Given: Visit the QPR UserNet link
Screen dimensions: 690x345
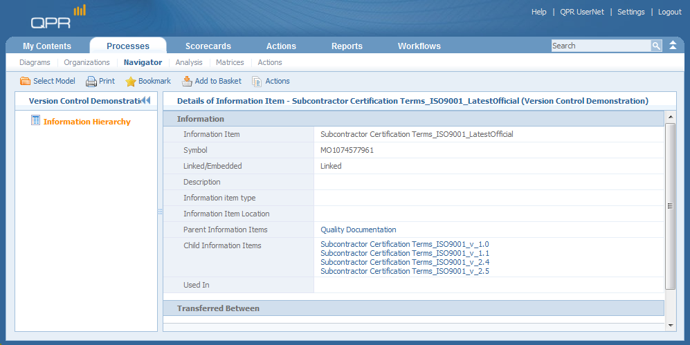Looking at the screenshot, I should [582, 12].
